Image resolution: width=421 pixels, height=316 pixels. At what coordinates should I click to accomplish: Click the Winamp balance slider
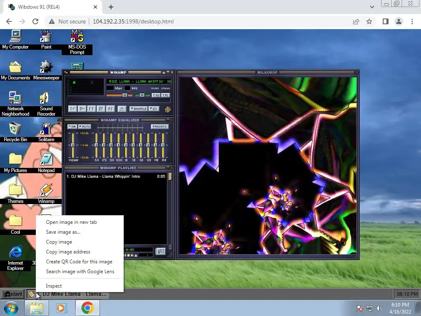(x=142, y=95)
